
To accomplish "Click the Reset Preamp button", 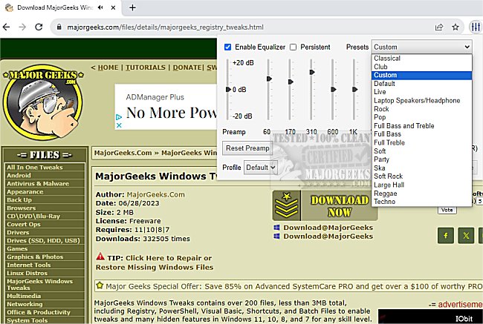I will [247, 148].
